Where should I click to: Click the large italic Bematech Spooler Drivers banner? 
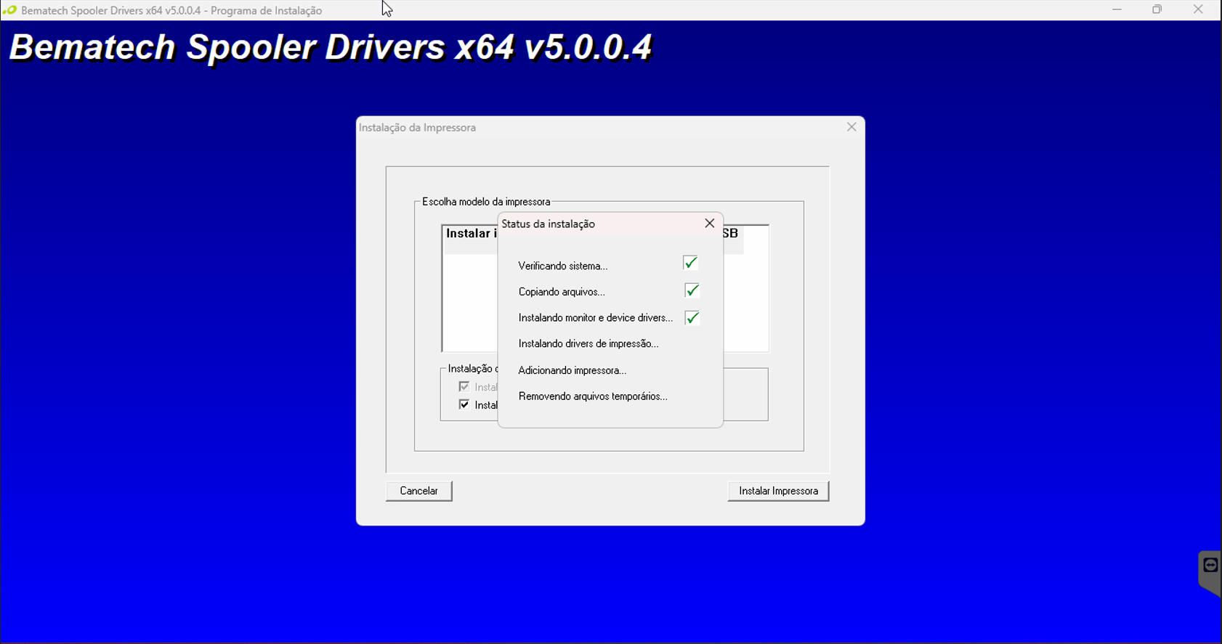pyautogui.click(x=331, y=48)
